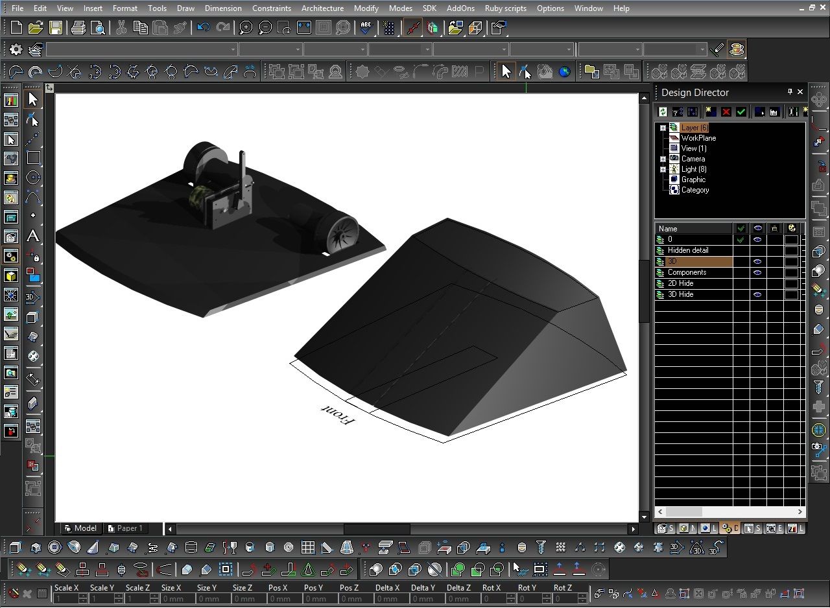Expand the Camera tree node
The height and width of the screenshot is (608, 830).
[x=663, y=159]
